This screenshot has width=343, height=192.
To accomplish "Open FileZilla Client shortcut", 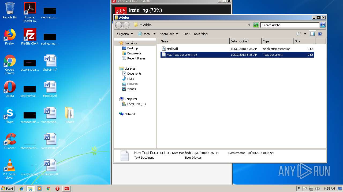I will (x=30, y=37).
